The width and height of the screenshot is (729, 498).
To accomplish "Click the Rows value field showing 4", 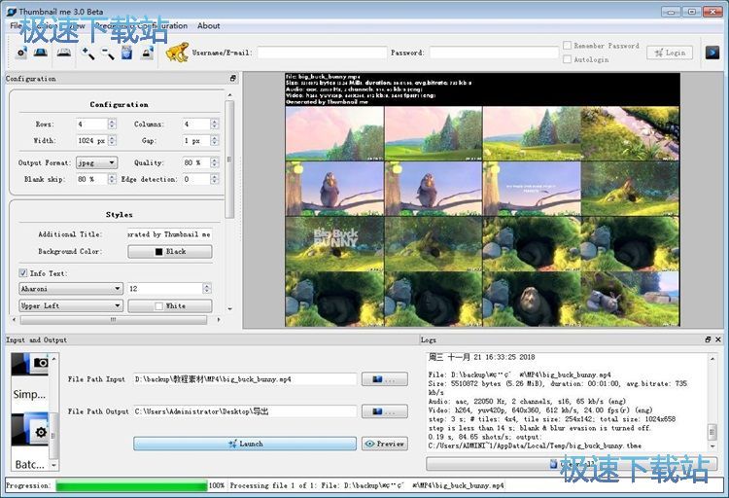I will coord(92,124).
